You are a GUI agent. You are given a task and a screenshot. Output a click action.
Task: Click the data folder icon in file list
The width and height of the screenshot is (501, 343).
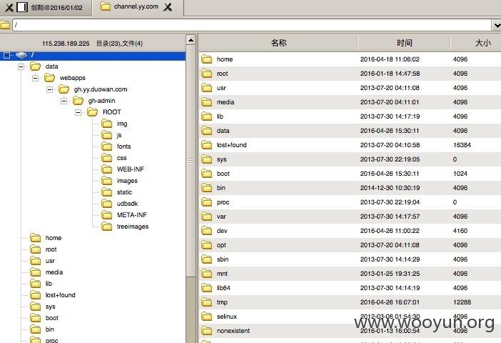[207, 131]
